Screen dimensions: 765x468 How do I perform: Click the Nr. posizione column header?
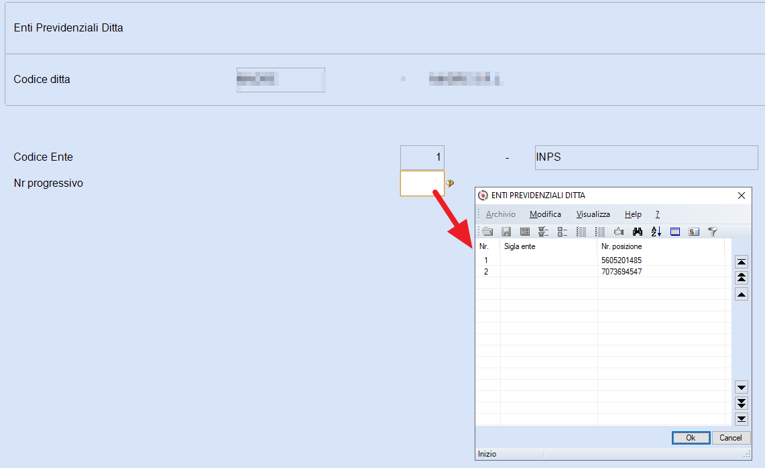(661, 246)
